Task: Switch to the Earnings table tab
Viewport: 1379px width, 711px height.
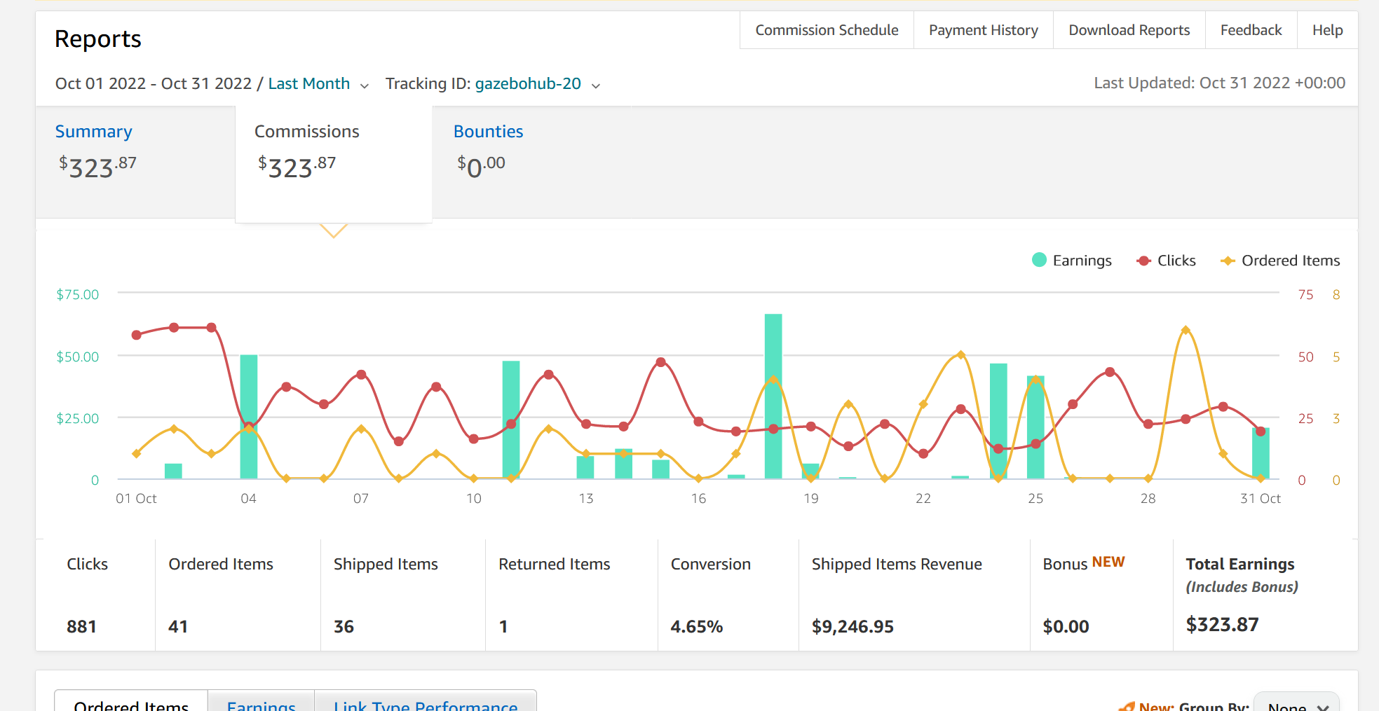Action: point(261,703)
